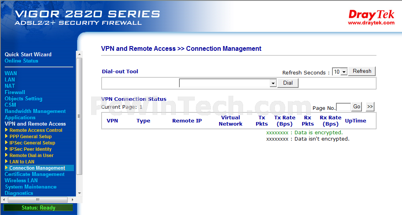Open Dial-out Tool profile dropdown
This screenshot has width=402, height=215.
228,83
